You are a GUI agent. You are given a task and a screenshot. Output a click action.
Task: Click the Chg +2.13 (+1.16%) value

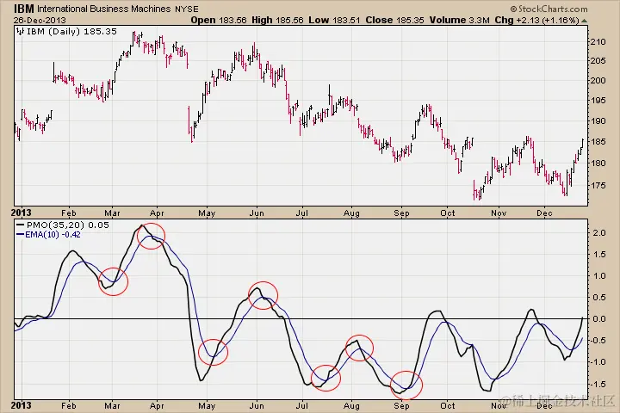pos(537,20)
